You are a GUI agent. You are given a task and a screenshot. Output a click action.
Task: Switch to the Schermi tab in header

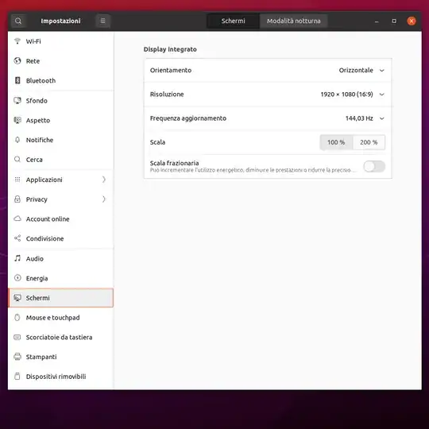point(233,21)
